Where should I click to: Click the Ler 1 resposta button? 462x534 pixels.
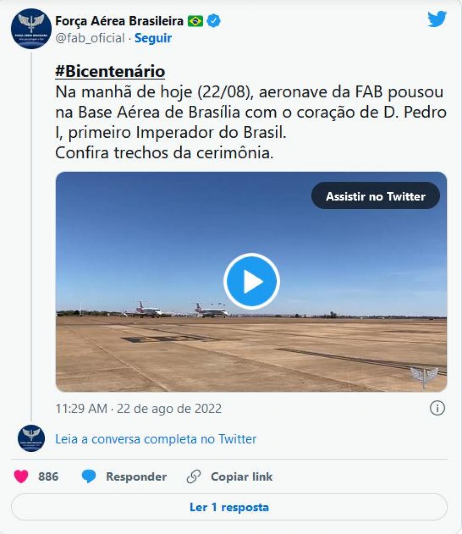tap(229, 507)
